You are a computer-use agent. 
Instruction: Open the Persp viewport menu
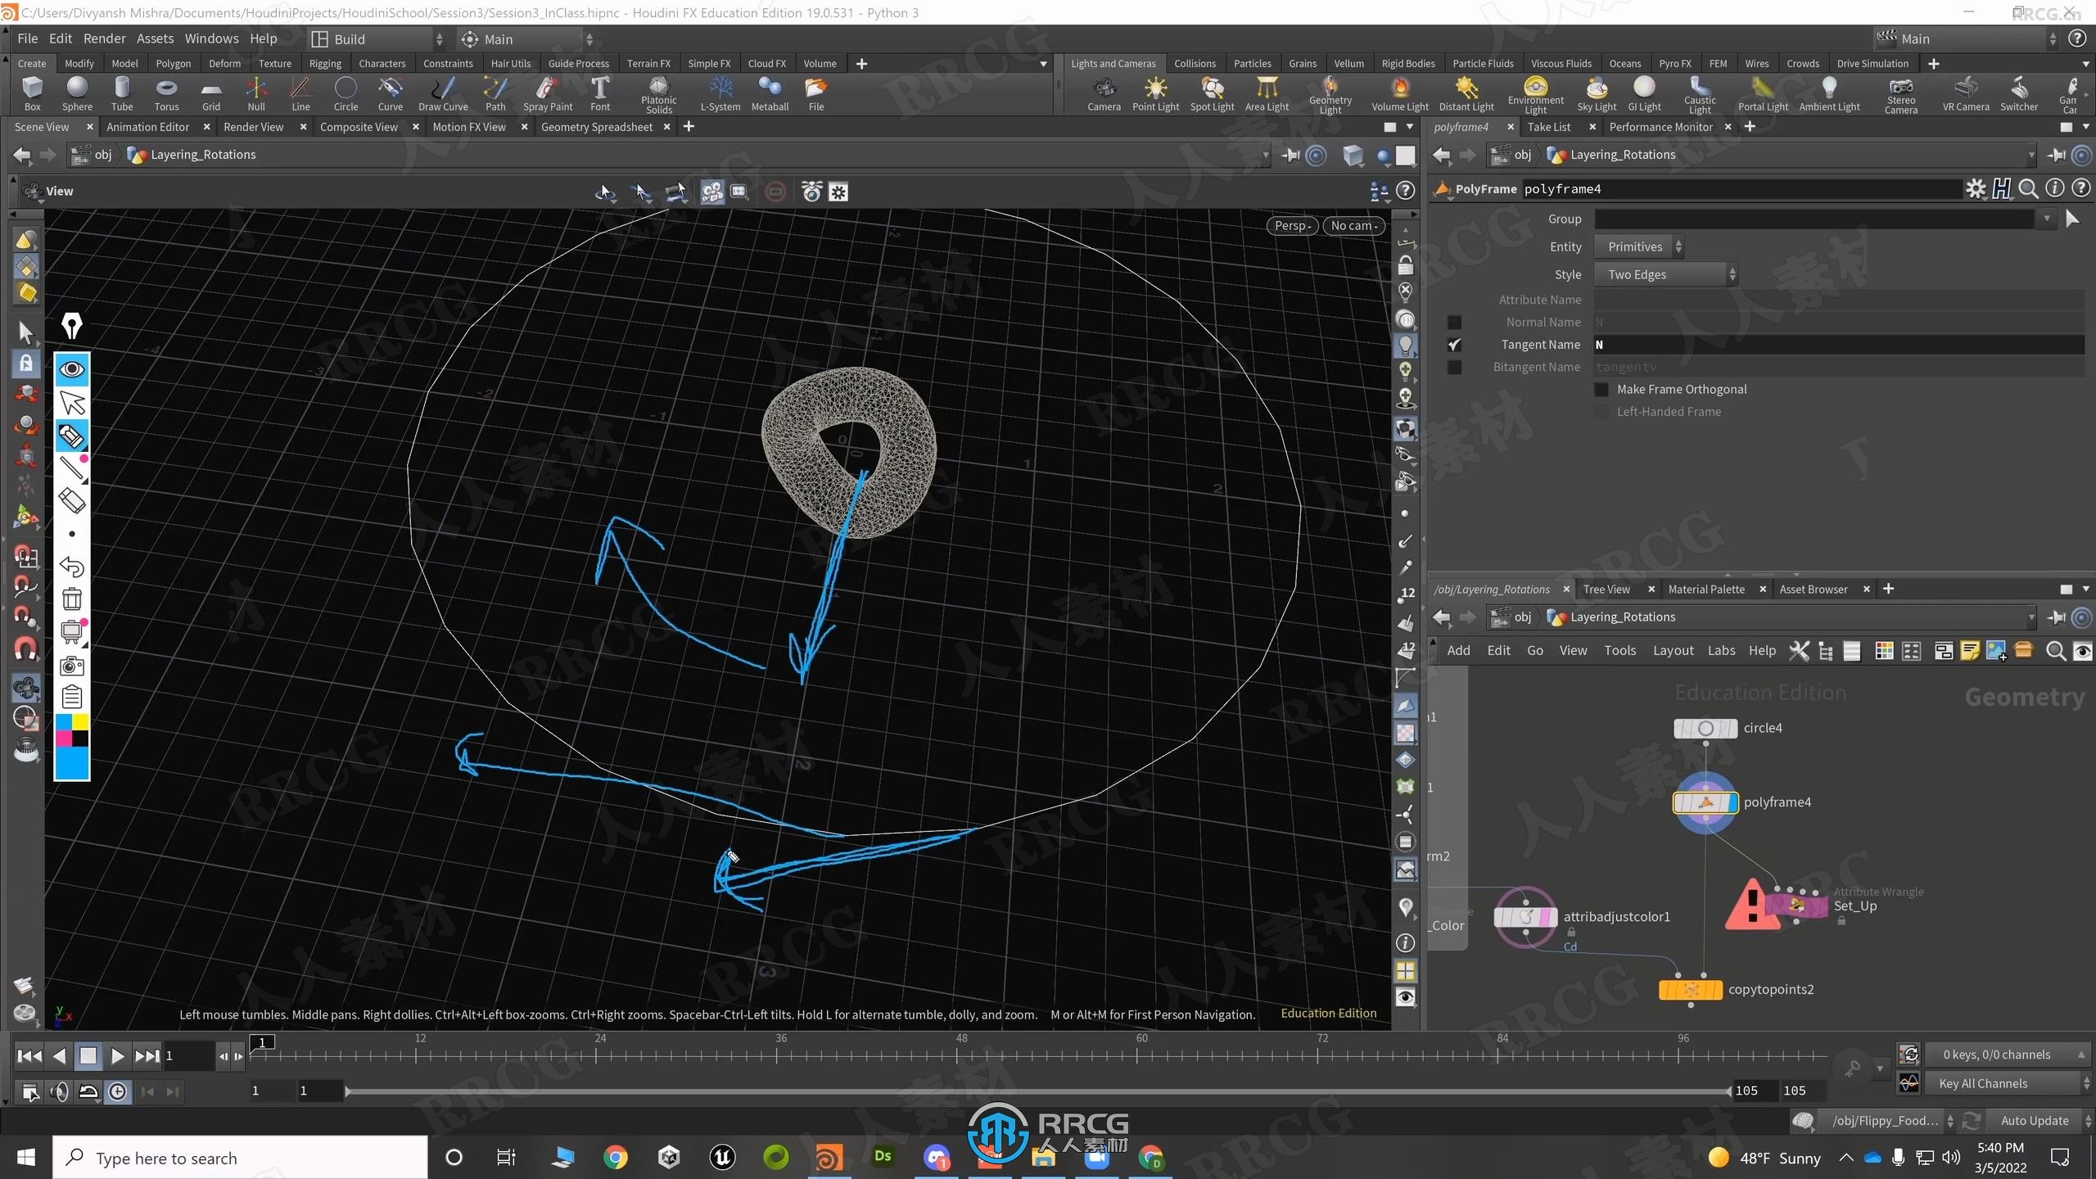(x=1293, y=226)
